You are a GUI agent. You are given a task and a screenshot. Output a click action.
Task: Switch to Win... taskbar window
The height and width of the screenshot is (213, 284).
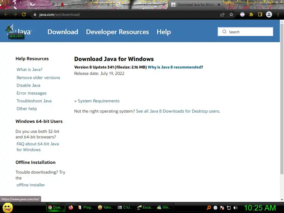click(x=164, y=207)
